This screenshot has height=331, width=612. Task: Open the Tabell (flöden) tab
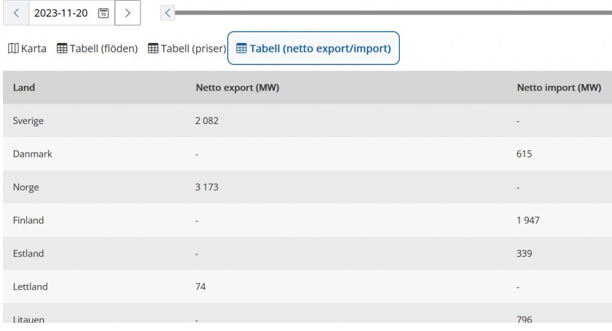coord(103,48)
